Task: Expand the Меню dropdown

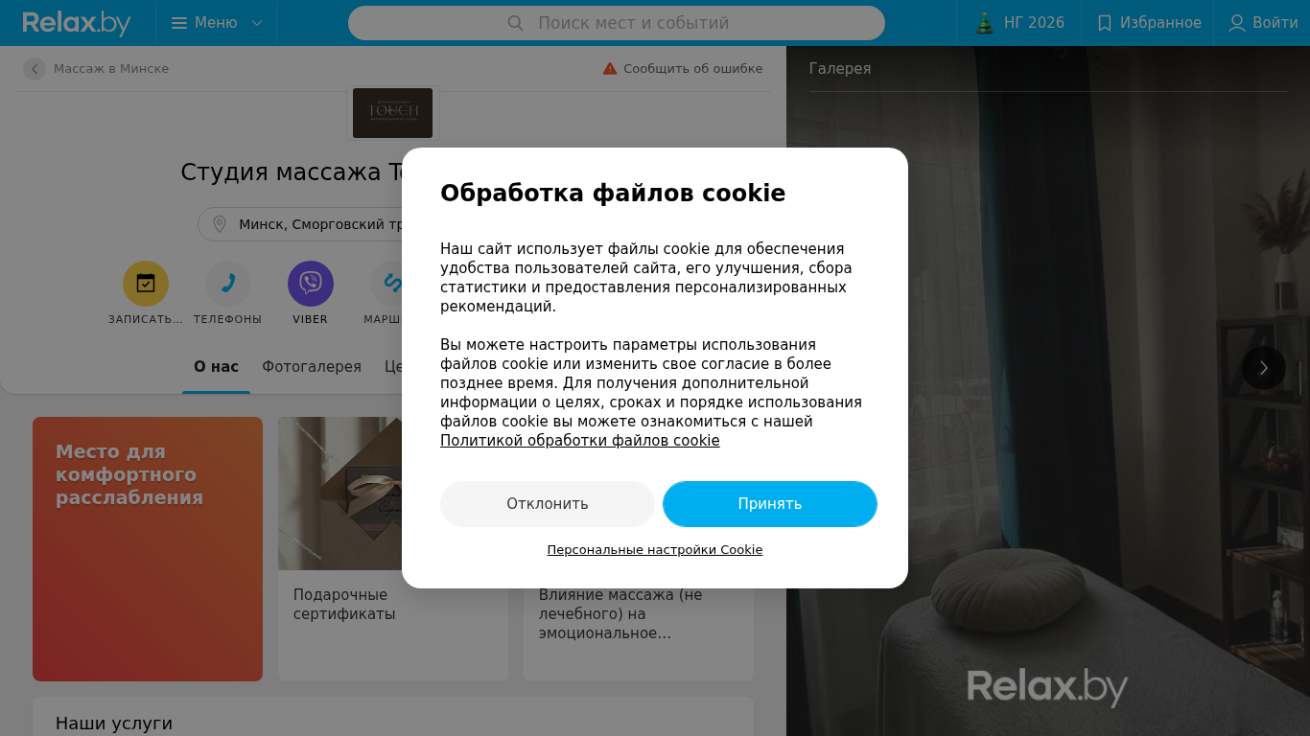Action: click(217, 23)
